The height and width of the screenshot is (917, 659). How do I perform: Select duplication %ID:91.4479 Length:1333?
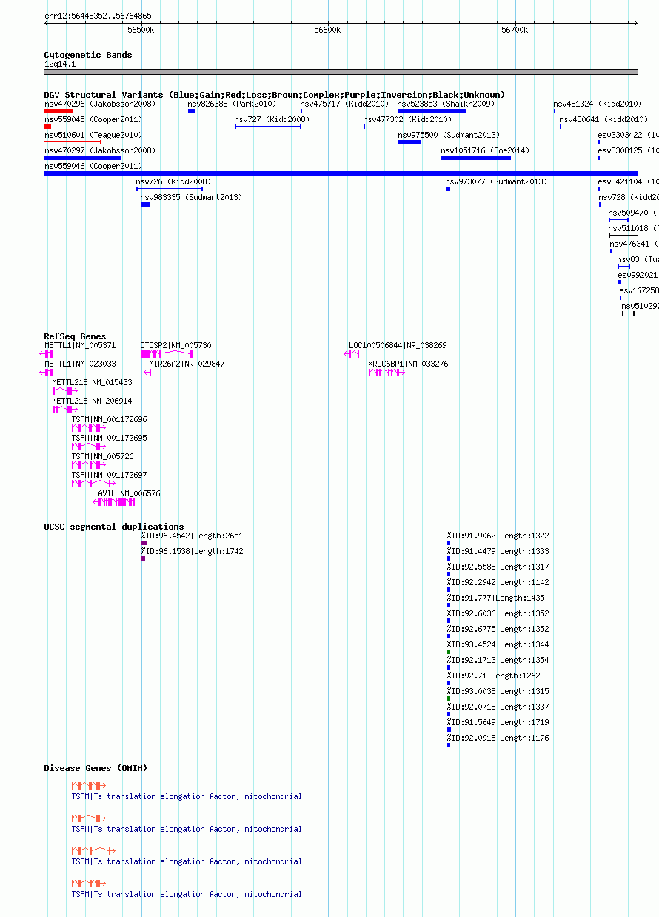tap(498, 552)
